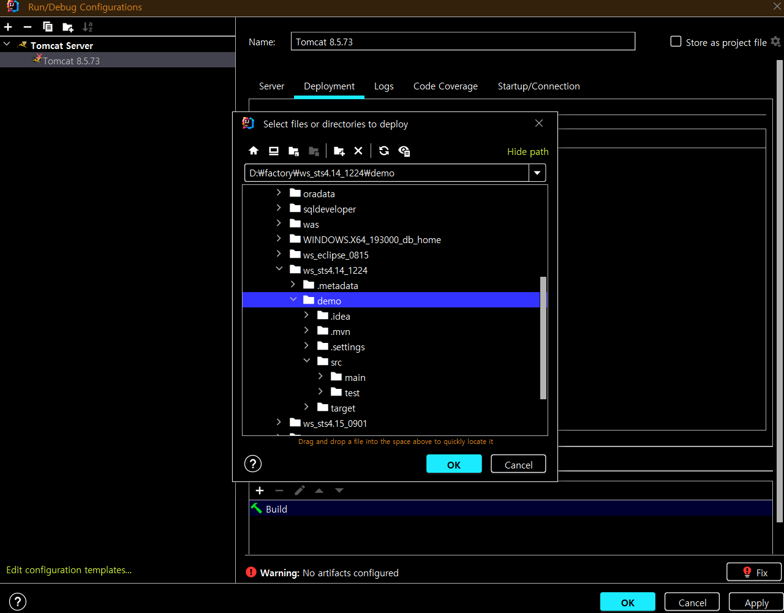
Task: Cancel the file chooser dialog
Action: coord(519,464)
